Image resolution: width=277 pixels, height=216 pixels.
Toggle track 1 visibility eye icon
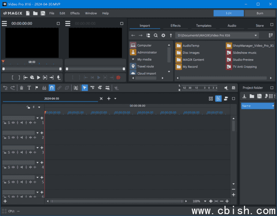[13, 123]
